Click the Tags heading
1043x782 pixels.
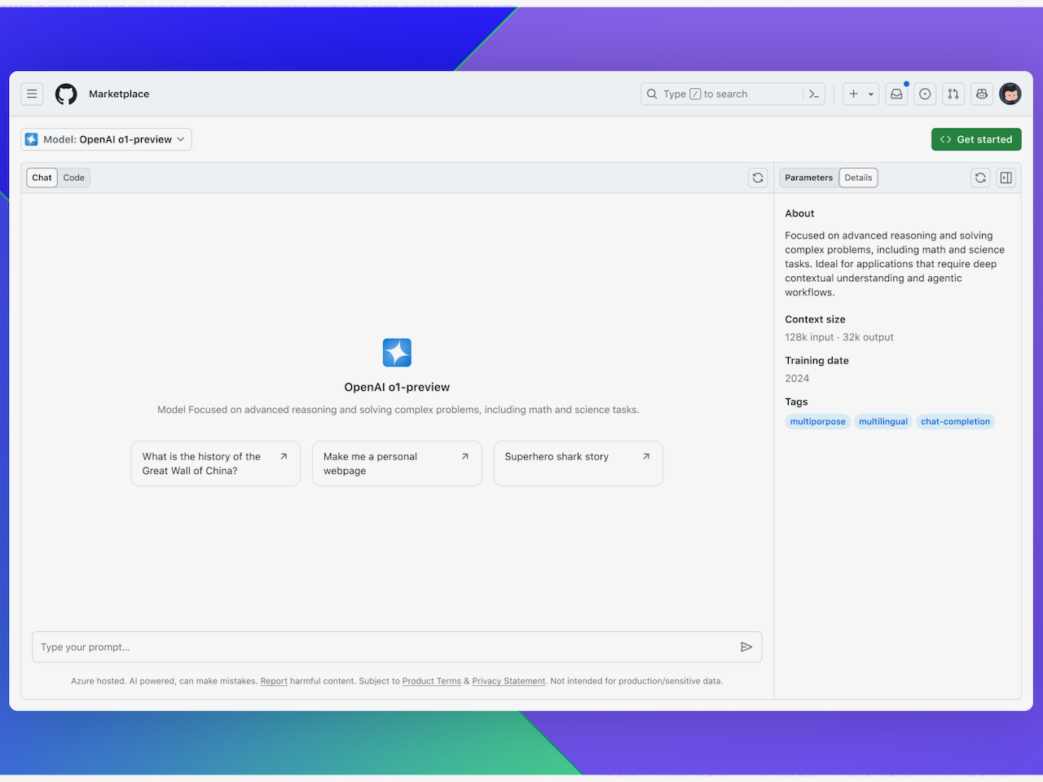coord(796,402)
